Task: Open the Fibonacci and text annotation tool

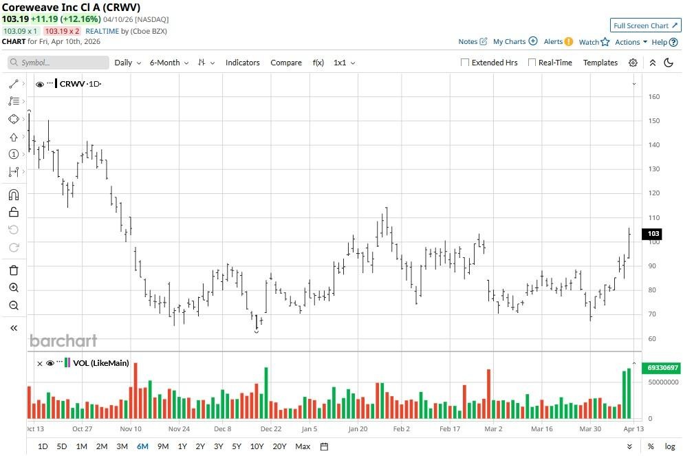Action: point(14,101)
